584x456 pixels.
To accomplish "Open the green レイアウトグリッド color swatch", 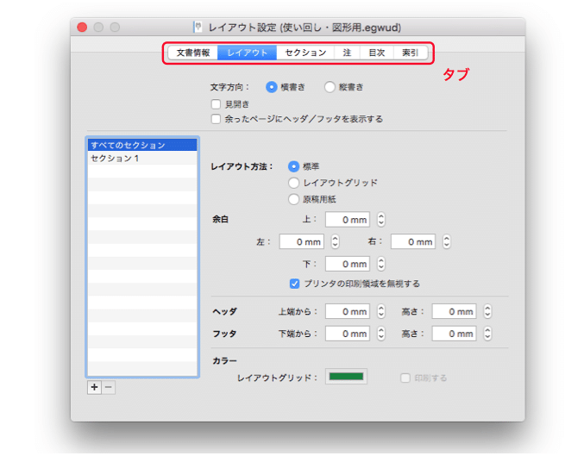I will (x=347, y=377).
